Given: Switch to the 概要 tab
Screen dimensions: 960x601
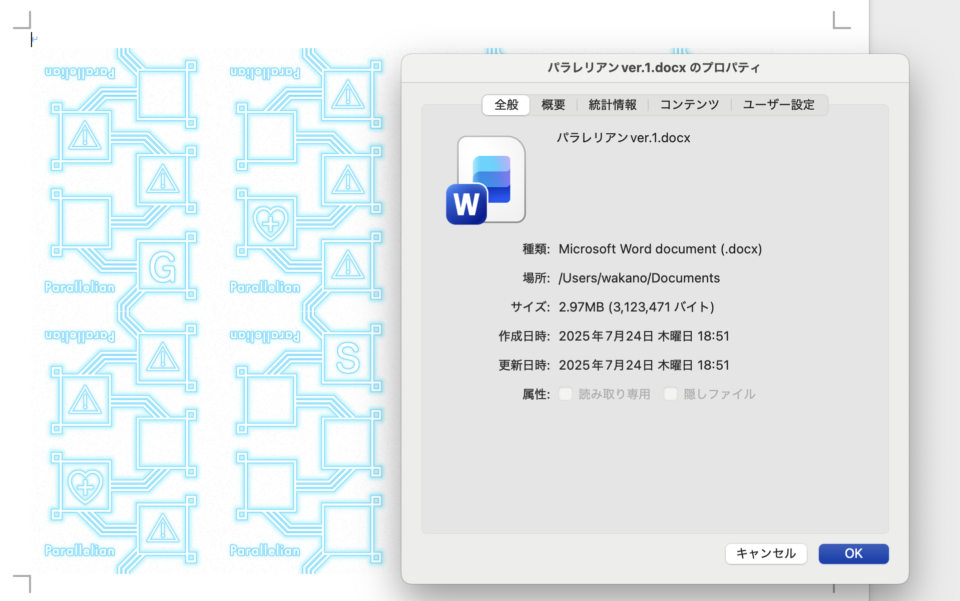Looking at the screenshot, I should click(553, 105).
